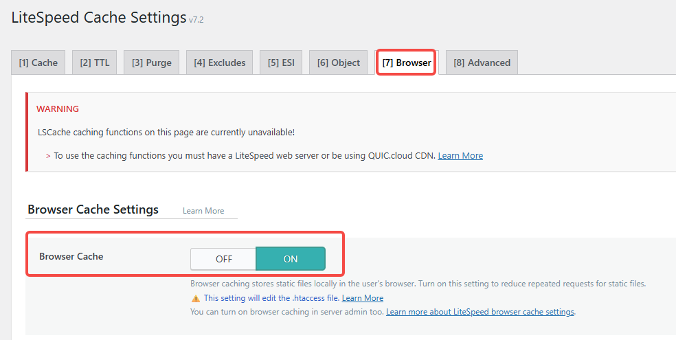Go to the [5] ESI tab

pyautogui.click(x=281, y=63)
